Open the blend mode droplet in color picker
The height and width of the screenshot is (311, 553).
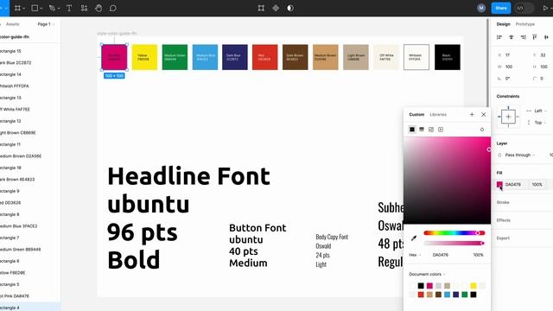pyautogui.click(x=482, y=130)
